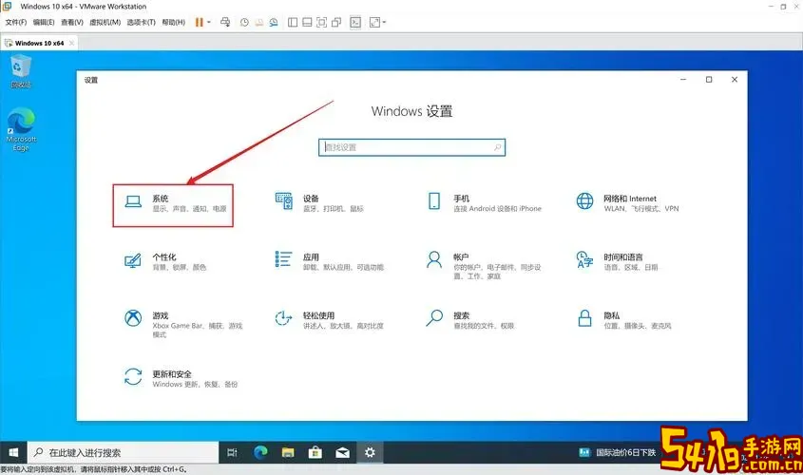This screenshot has height=475, width=803.
Task: Switch to Unity mode icon
Action: (x=336, y=23)
